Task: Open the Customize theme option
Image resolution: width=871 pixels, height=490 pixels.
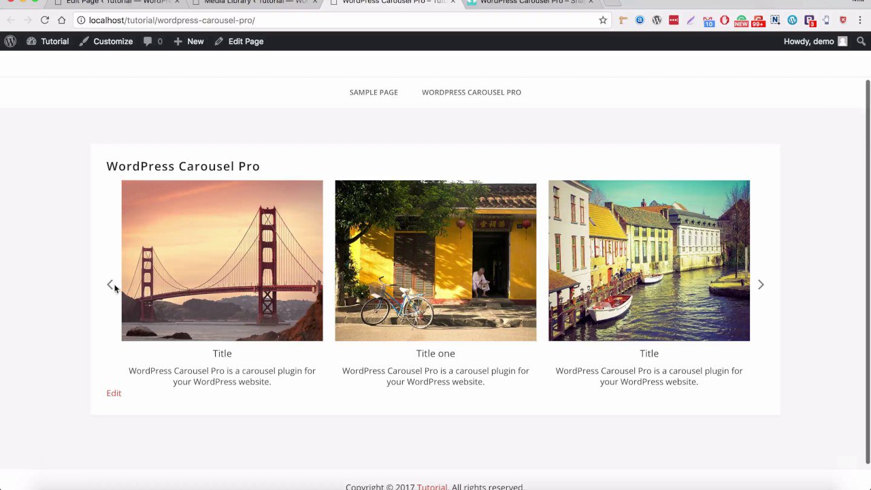Action: 105,42
